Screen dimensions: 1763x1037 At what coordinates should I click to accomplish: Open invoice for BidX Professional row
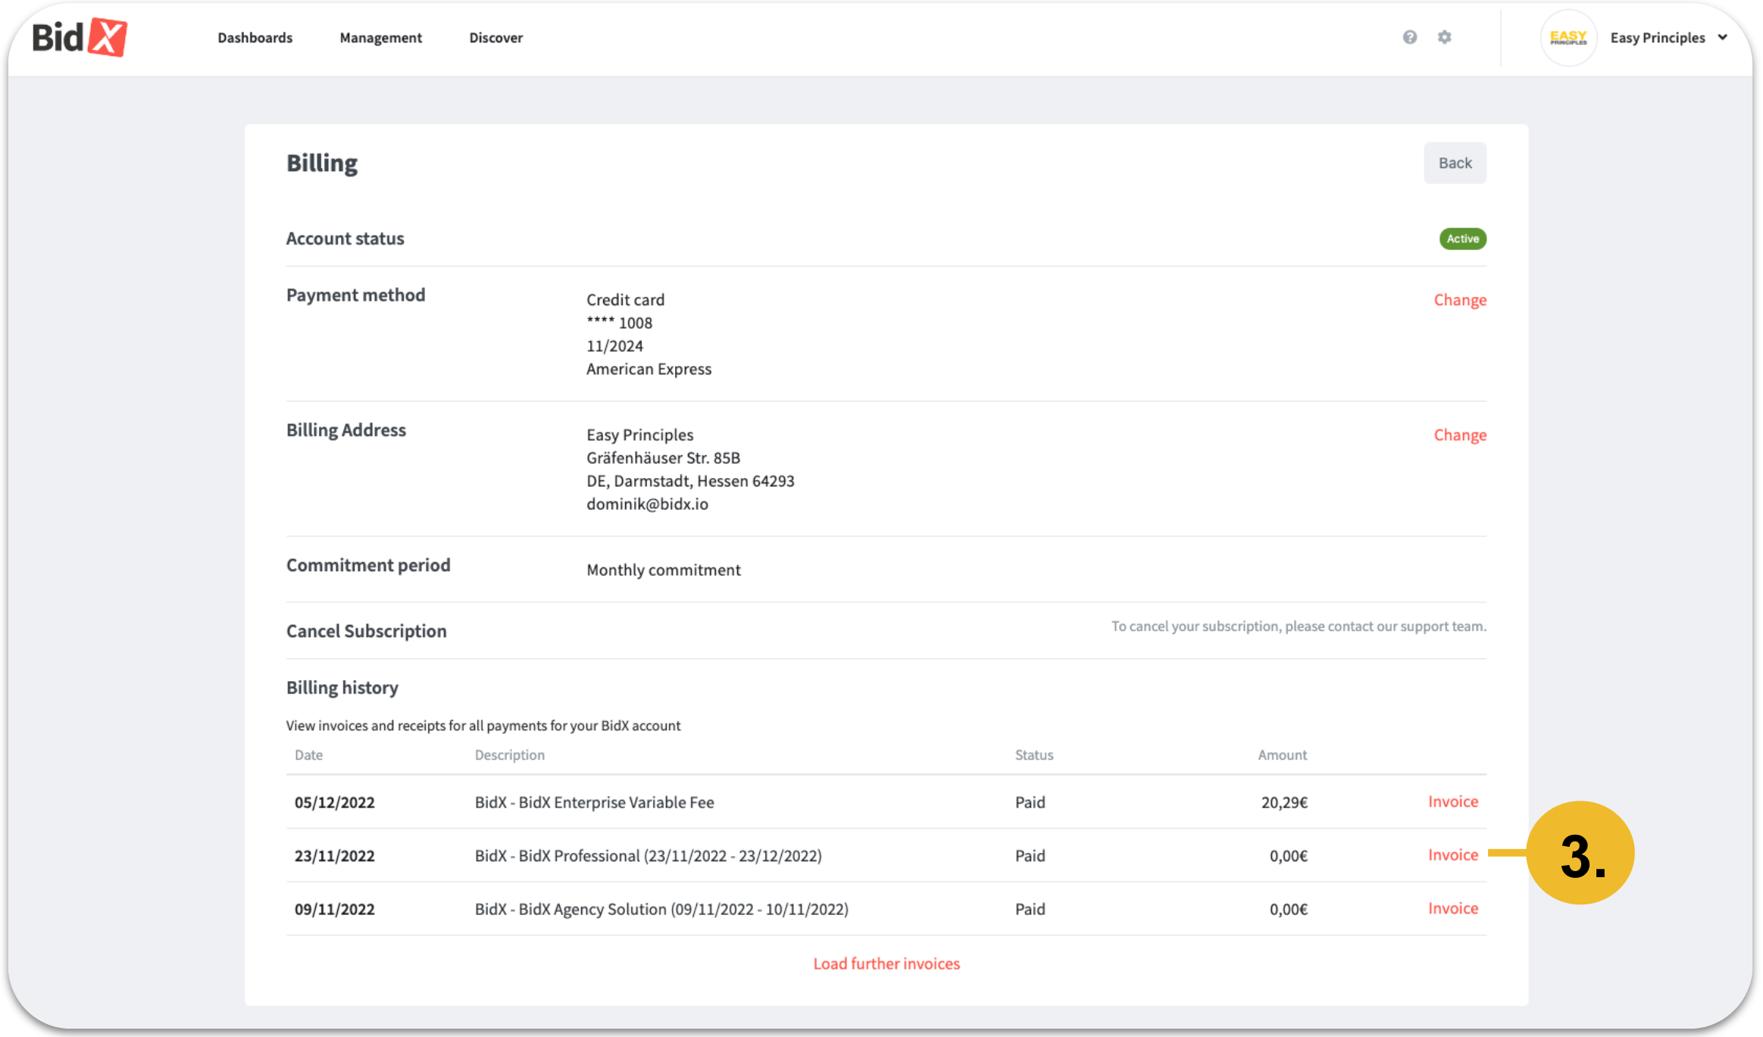[x=1453, y=854]
